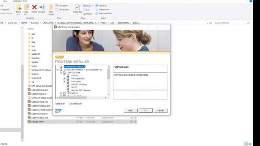260x146 pixels.
Task: Open the View ribbon tab
Action: pyautogui.click(x=5, y=1)
